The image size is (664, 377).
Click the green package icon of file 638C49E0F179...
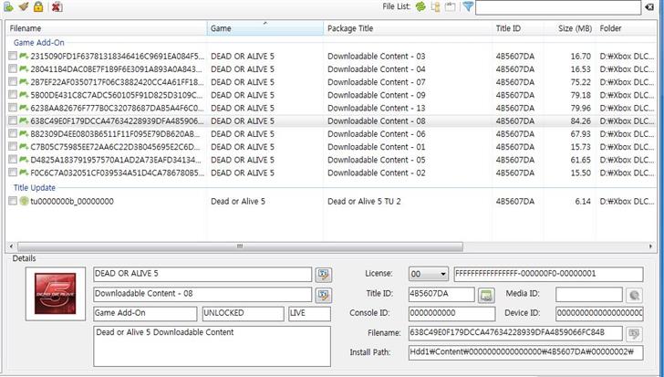tap(24, 120)
